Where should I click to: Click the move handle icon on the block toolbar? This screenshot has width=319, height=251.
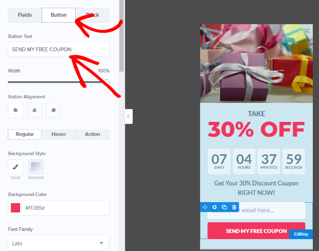[205, 207]
